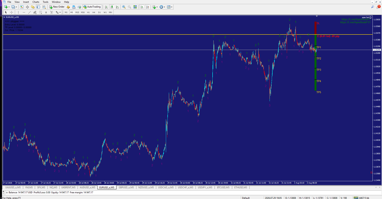This screenshot has height=199, width=382.
Task: Toggle Strategy Tester panel
Action: [44, 7]
